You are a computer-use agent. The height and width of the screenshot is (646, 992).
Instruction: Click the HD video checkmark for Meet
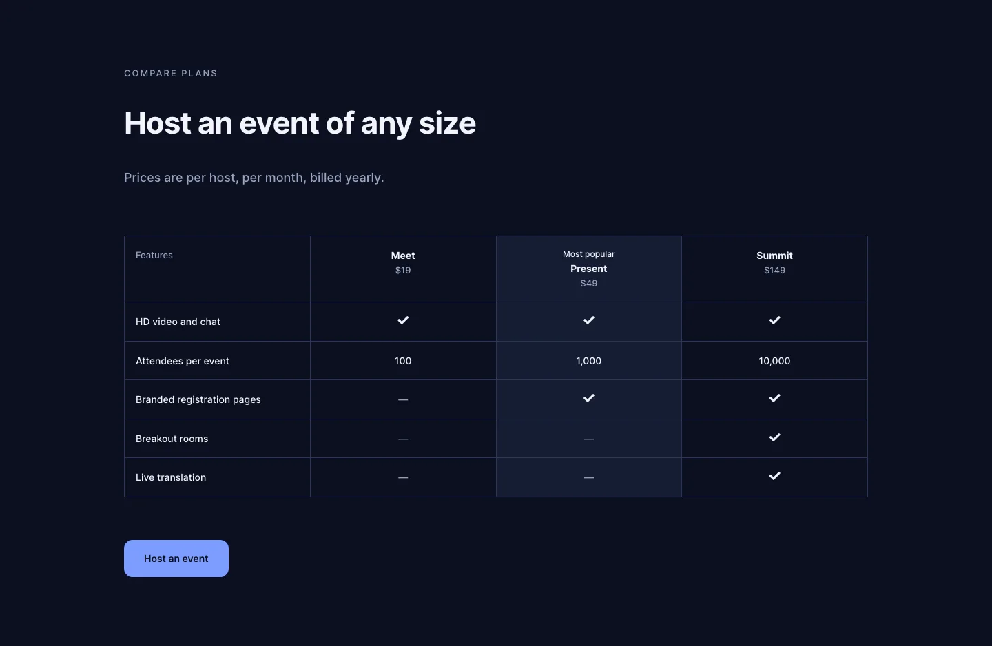tap(403, 320)
